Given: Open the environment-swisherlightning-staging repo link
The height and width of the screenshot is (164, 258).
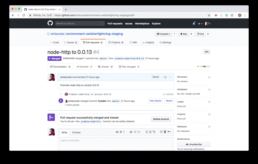Looking at the screenshot, I should (94, 34).
